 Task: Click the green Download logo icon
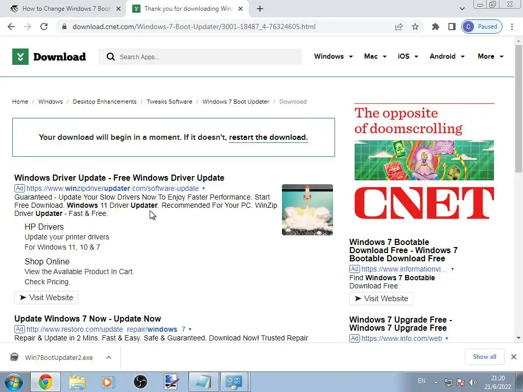(20, 57)
